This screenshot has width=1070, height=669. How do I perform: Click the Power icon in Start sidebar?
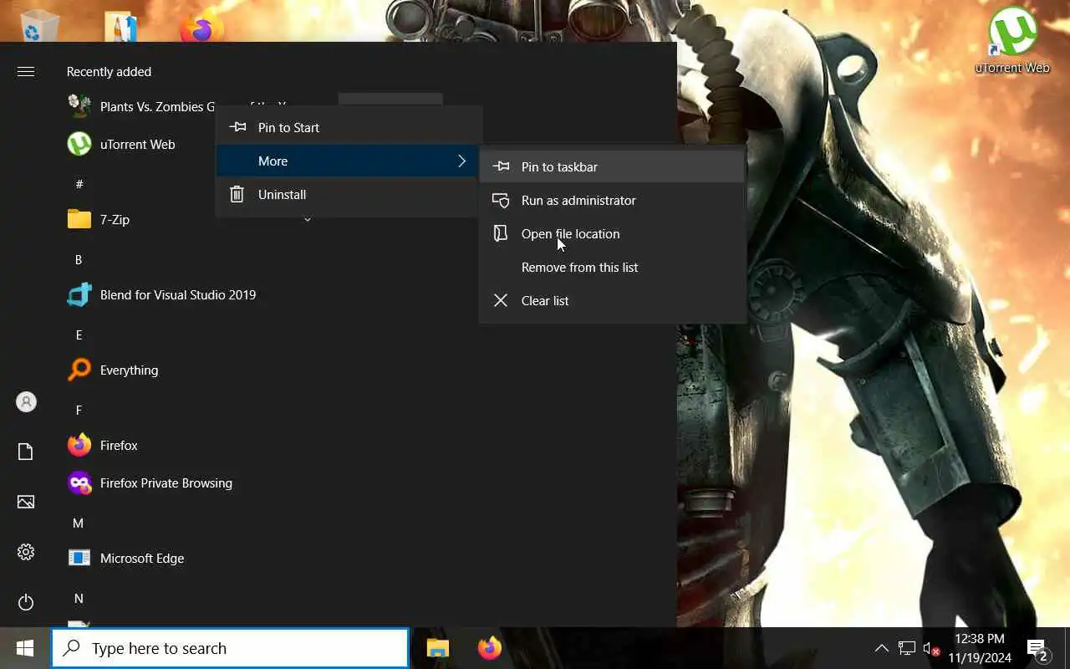[x=26, y=602]
